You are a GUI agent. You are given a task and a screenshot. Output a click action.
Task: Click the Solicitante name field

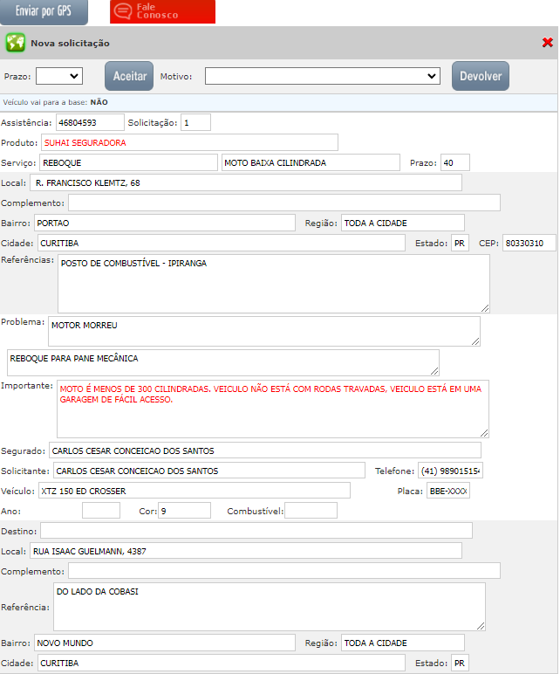click(x=209, y=471)
